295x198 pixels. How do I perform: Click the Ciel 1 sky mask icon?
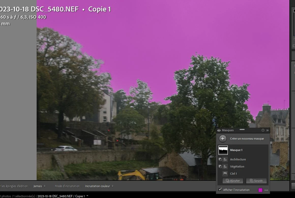pos(225,174)
